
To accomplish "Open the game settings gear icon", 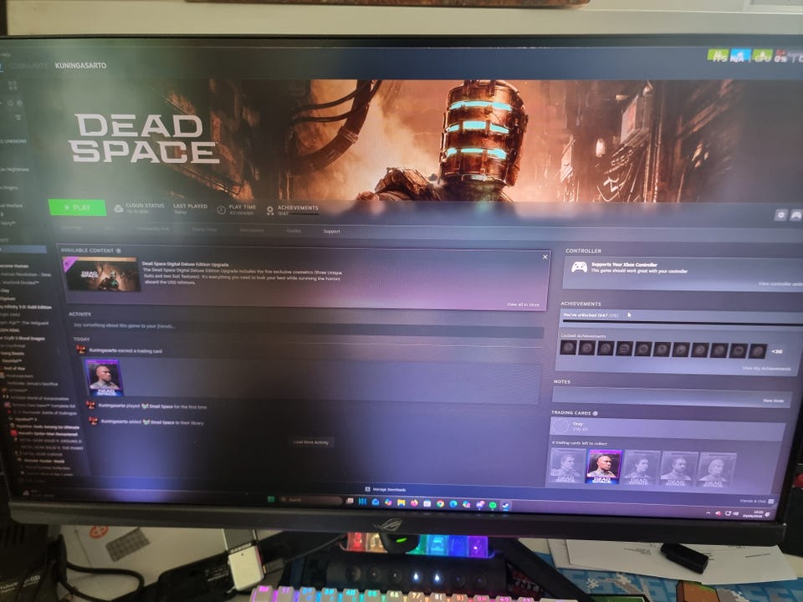I will coord(780,215).
